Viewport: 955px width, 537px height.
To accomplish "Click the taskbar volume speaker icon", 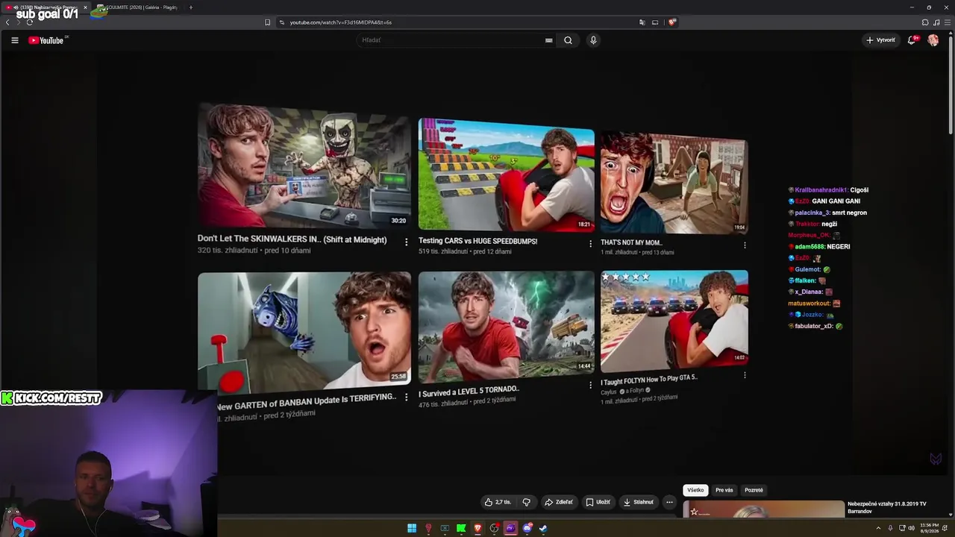I will tap(911, 528).
